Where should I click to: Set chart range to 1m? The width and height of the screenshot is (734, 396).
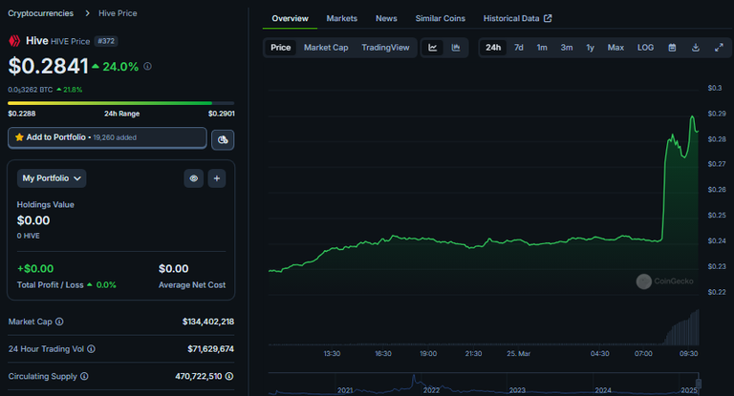542,48
